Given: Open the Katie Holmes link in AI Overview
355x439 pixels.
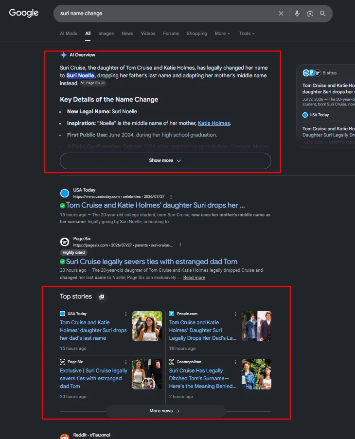Looking at the screenshot, I should [214, 123].
